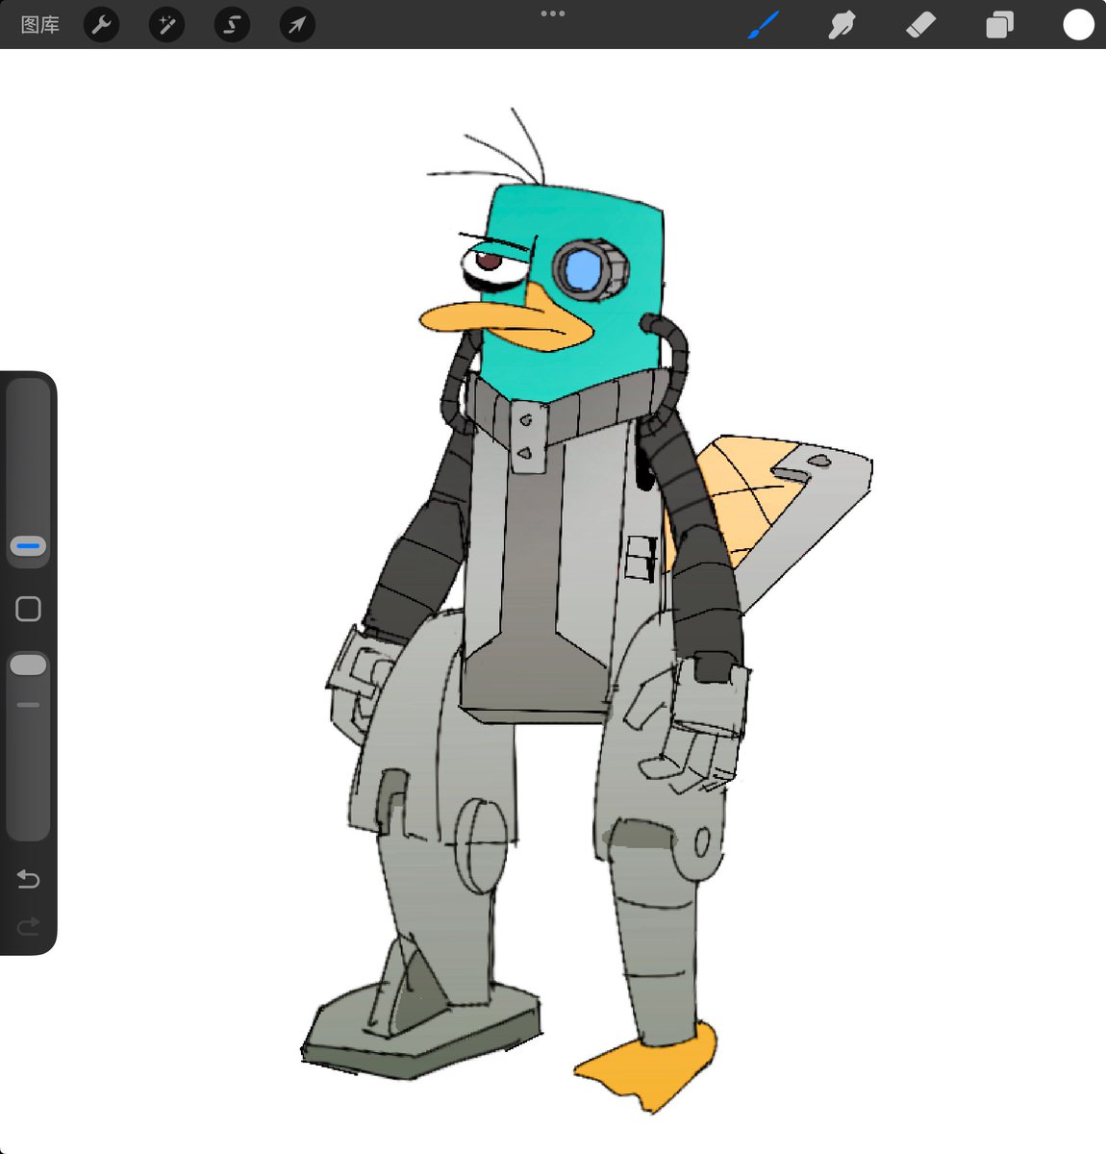Open the white color swatch picker
Image resolution: width=1106 pixels, height=1154 pixels.
(x=1078, y=25)
